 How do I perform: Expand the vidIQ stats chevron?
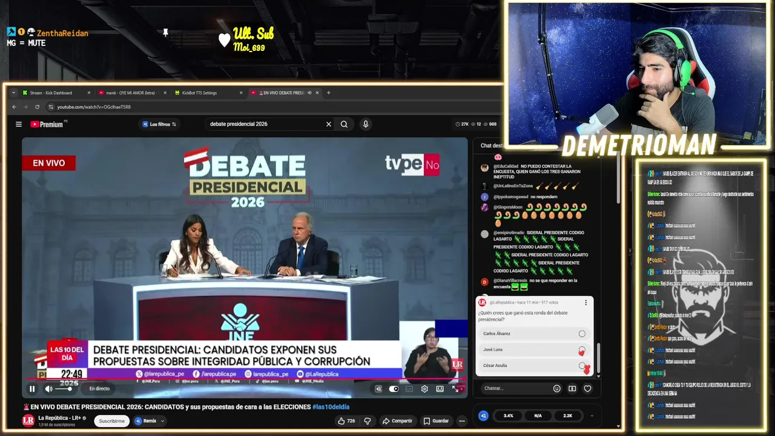[x=592, y=415]
